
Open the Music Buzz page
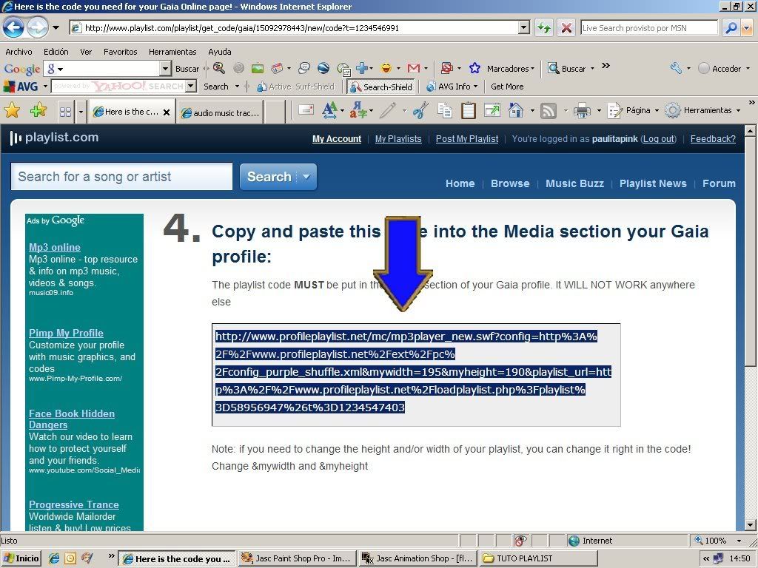[x=574, y=183]
